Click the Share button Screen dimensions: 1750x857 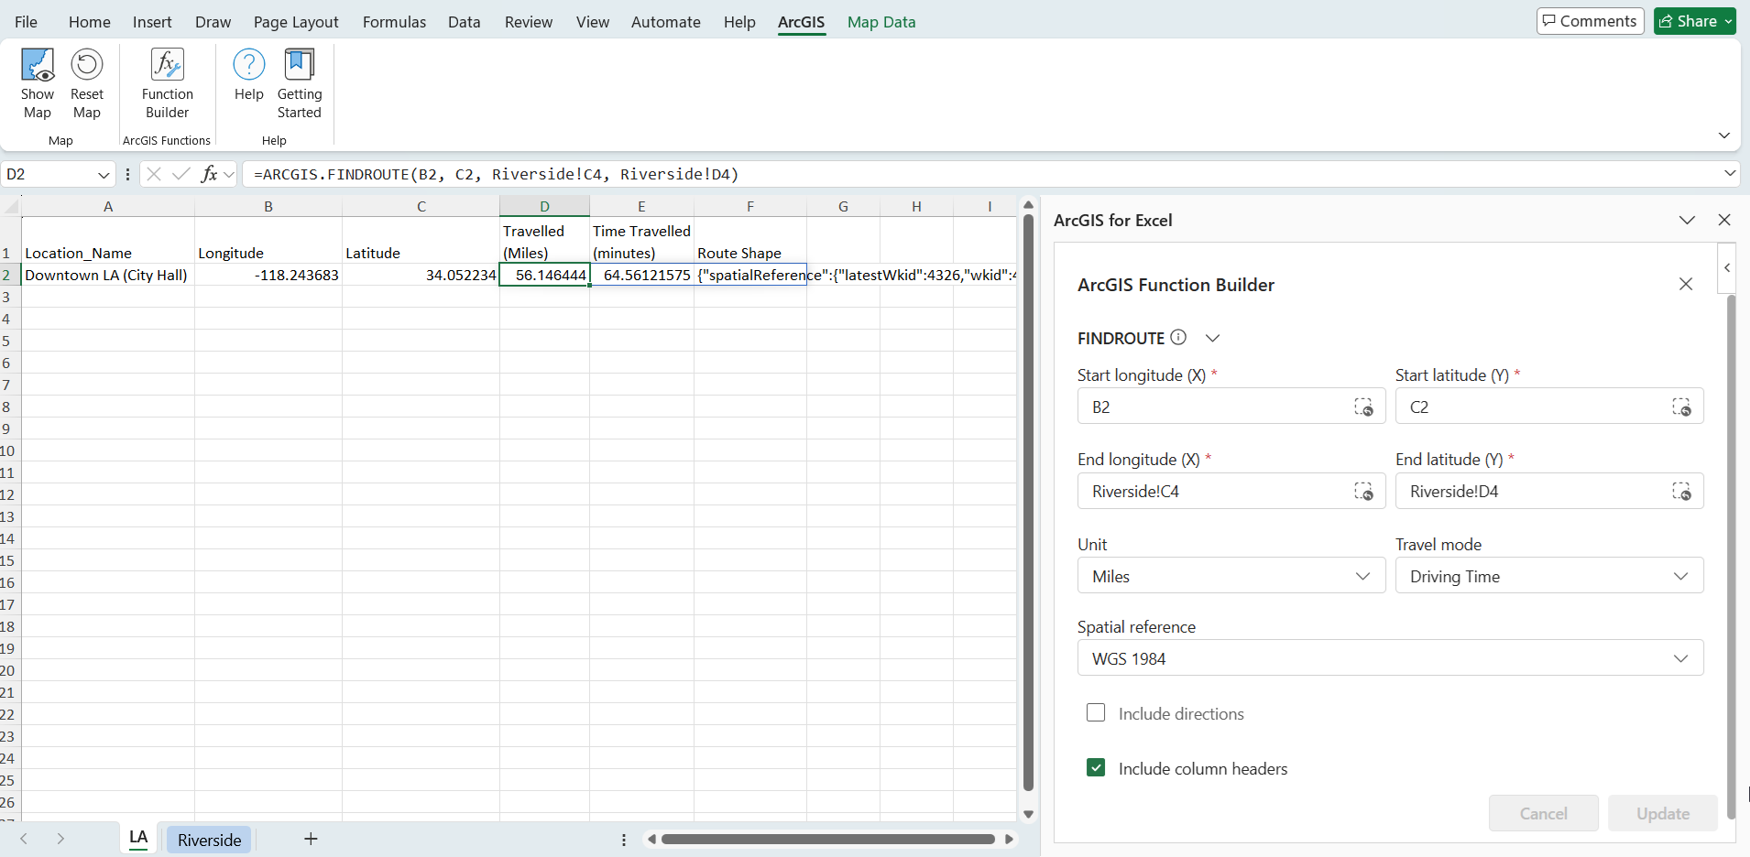(x=1695, y=21)
